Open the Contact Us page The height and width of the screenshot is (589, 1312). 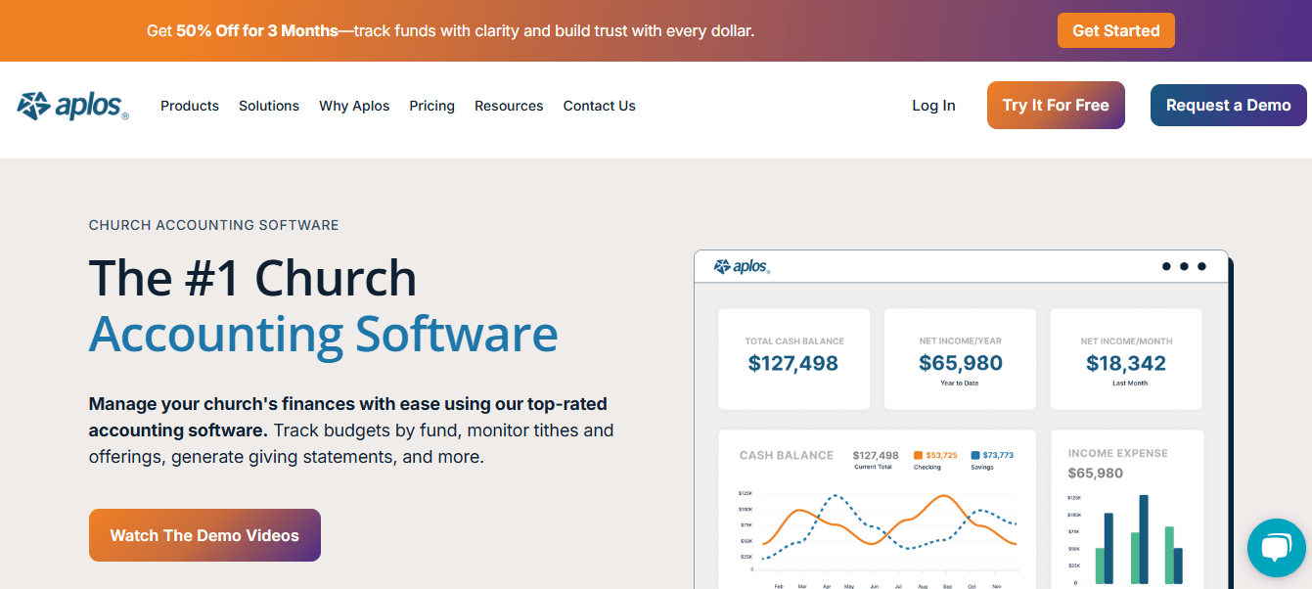pos(600,106)
